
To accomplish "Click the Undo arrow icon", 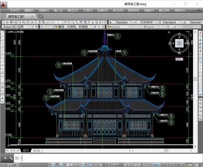I will (52, 22).
